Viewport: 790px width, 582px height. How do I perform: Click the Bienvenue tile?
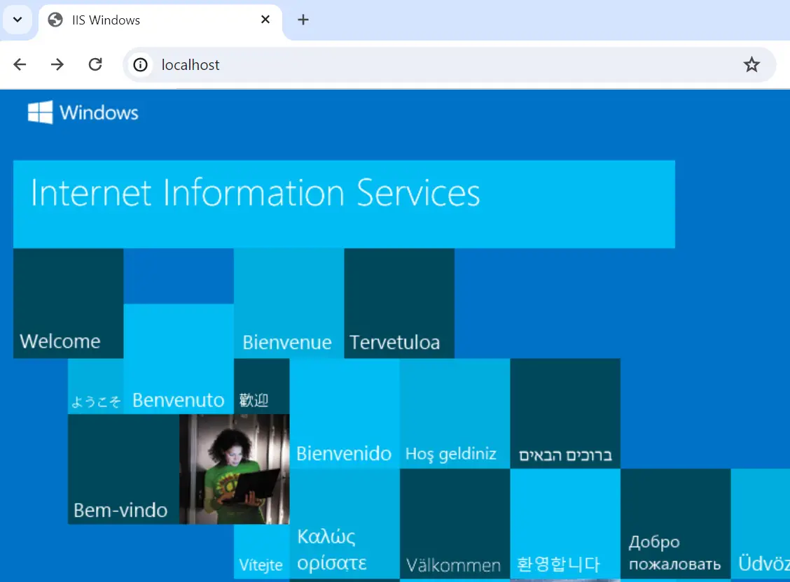coord(289,304)
